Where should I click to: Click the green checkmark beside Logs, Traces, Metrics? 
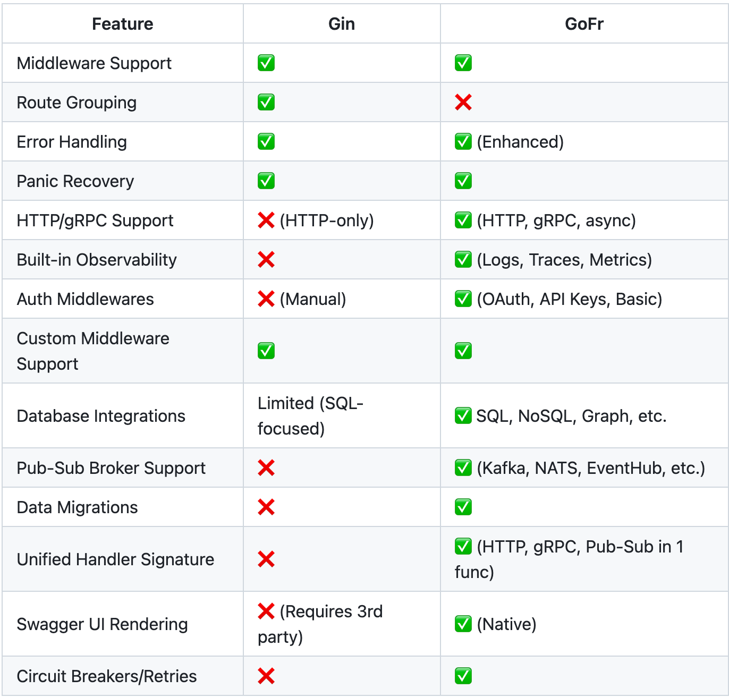(463, 259)
